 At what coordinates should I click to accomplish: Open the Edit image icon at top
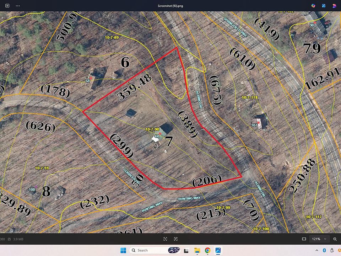[x=324, y=6]
